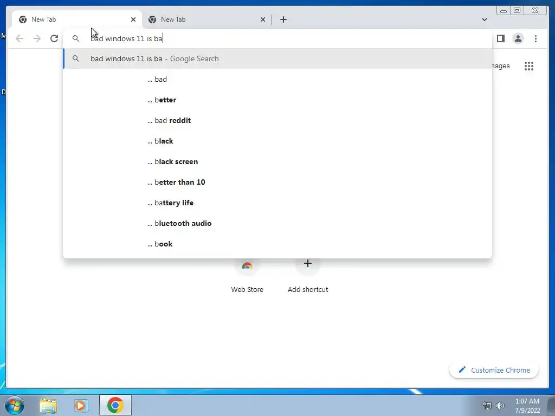Close the first New Tab
This screenshot has width=555, height=416.
[133, 19]
